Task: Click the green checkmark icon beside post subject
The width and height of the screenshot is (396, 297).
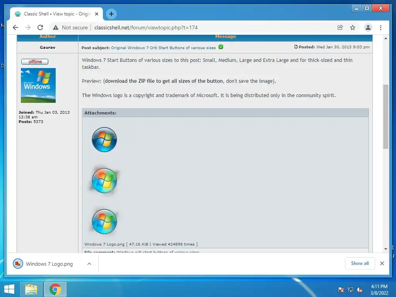Action: tap(221, 47)
